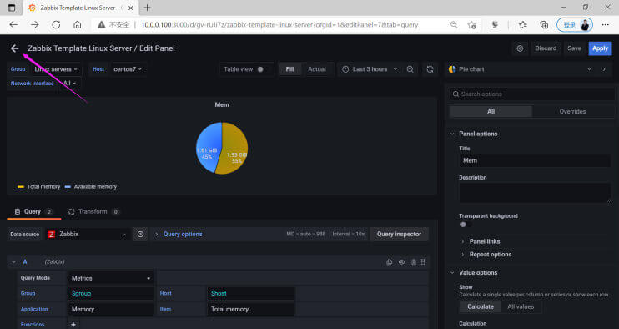Click the Zabbix data source logo

click(52, 234)
